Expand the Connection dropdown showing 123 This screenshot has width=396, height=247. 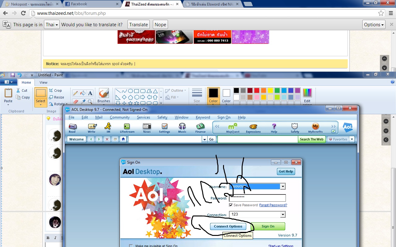coord(282,214)
